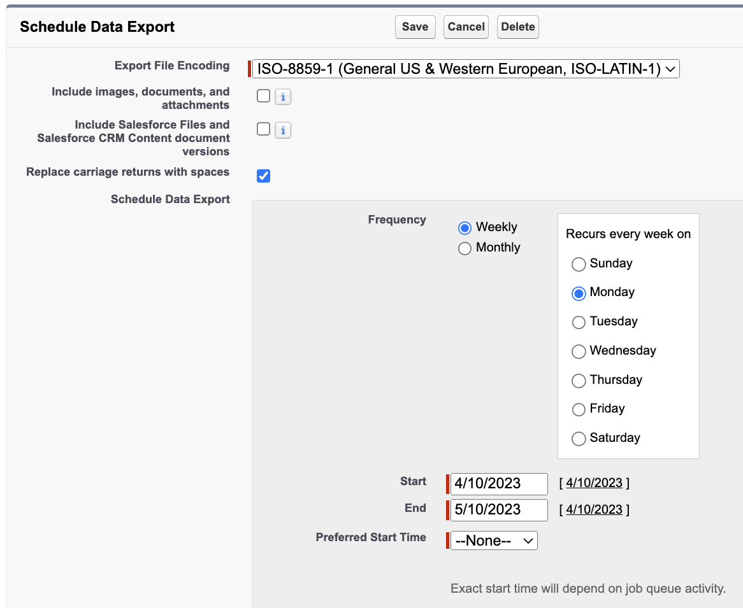Screen dimensions: 743x608
Task: Check Include images, documents, and attachments
Action: pyautogui.click(x=263, y=95)
